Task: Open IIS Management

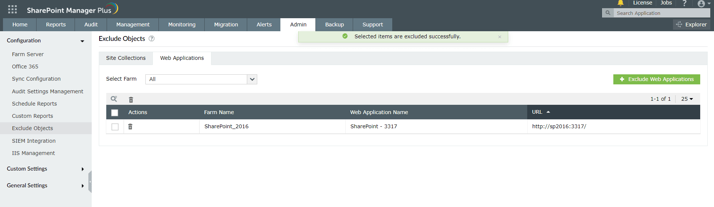Action: pyautogui.click(x=33, y=153)
